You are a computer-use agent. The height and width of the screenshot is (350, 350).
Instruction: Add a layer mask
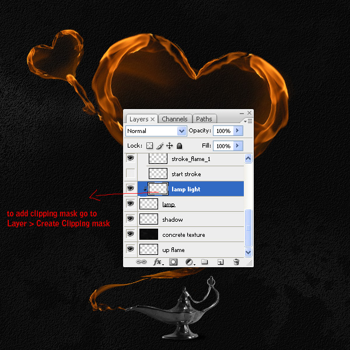pos(173,262)
